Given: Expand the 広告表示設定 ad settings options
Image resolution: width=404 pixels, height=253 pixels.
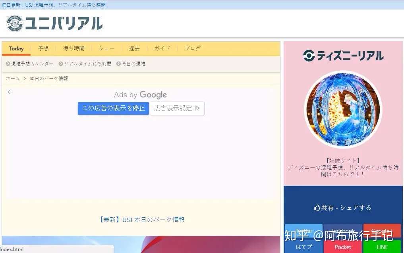Looking at the screenshot, I should click(177, 108).
